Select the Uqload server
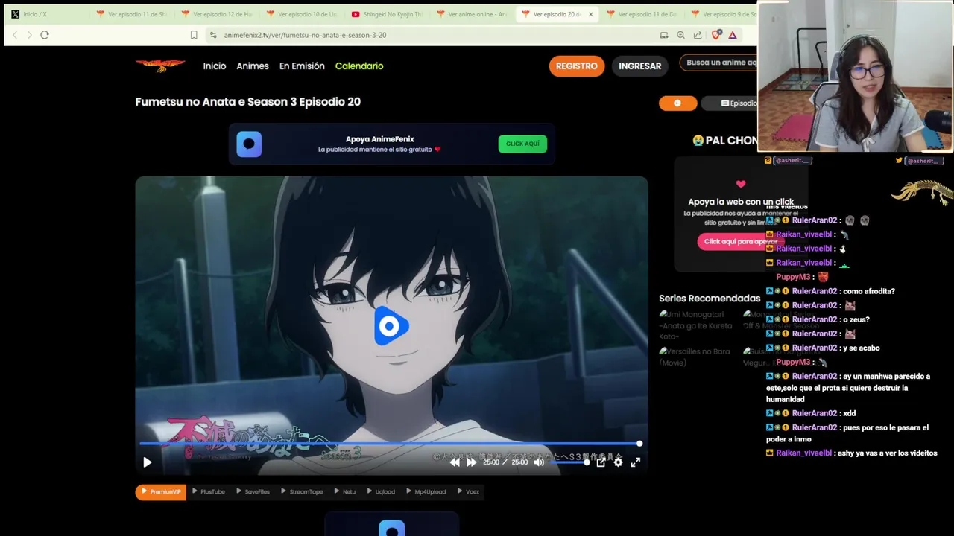Viewport: 954px width, 536px height. click(x=381, y=492)
